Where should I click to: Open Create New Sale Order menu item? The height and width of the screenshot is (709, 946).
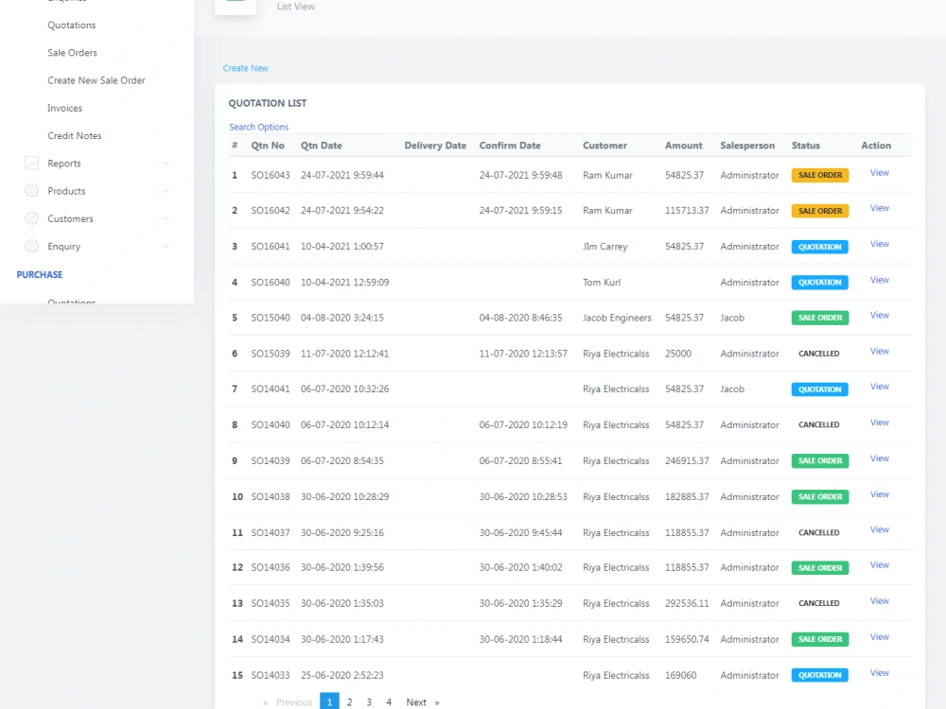point(96,80)
